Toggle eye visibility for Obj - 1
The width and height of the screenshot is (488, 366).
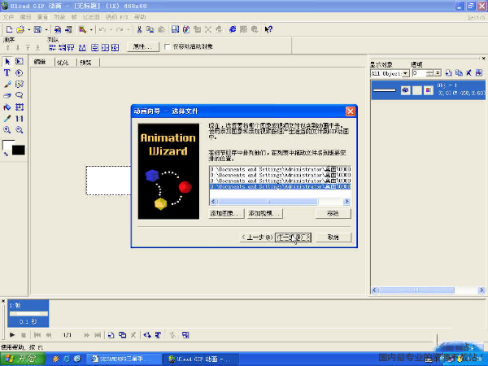403,91
